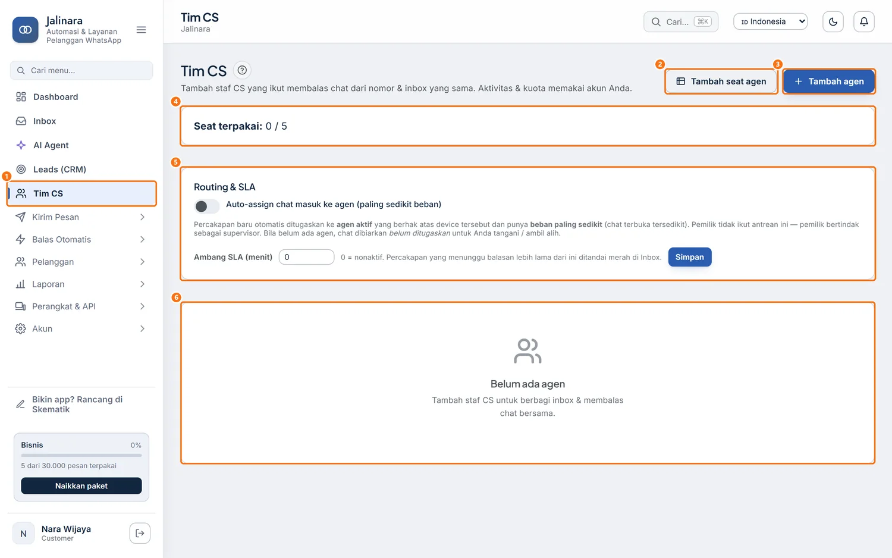Click the Seat terpakai: 0 / 5 text
This screenshot has height=558, width=892.
[240, 126]
